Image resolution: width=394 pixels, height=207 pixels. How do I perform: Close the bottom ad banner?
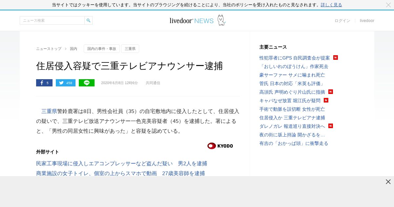(388, 182)
